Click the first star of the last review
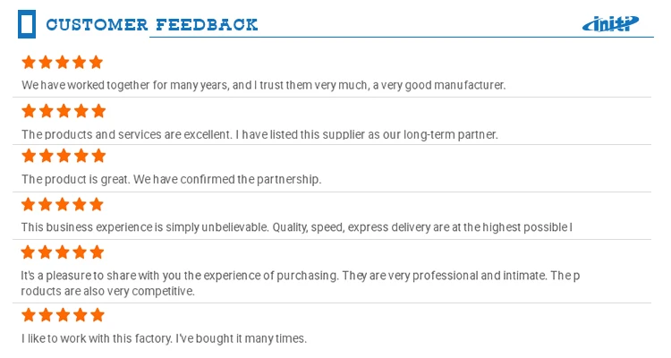The height and width of the screenshot is (358, 671). (x=29, y=315)
